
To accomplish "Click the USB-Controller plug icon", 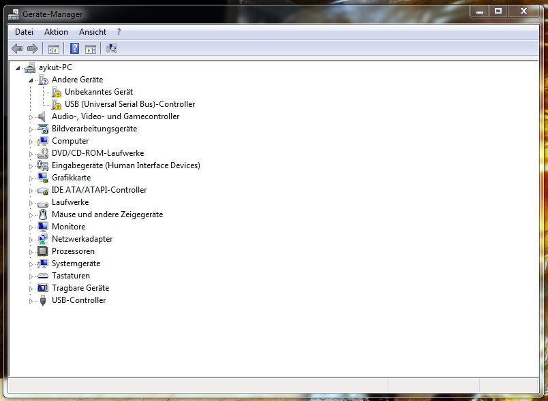I will (x=43, y=300).
